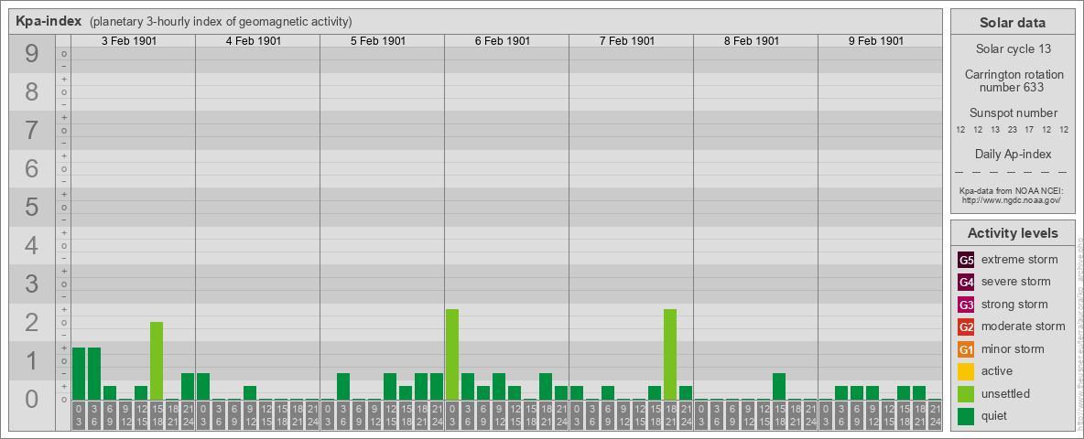The image size is (1084, 439).
Task: Click the 3-6 bar on 5 Feb 1901
Action: [x=343, y=387]
